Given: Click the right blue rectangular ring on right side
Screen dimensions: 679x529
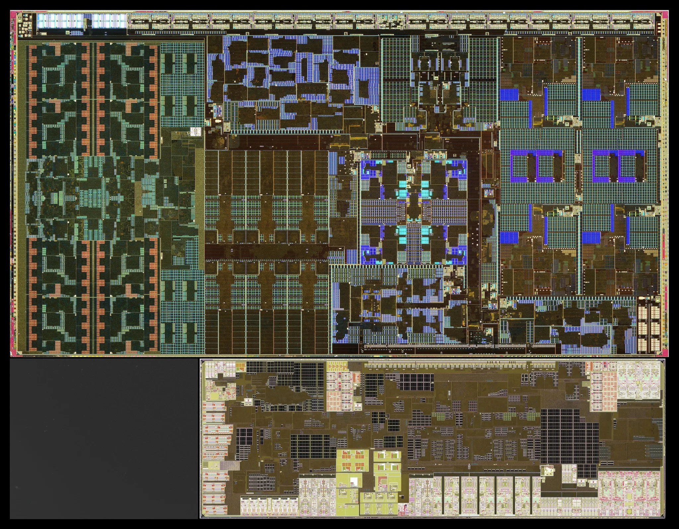Looking at the screenshot, I should pyautogui.click(x=618, y=166).
